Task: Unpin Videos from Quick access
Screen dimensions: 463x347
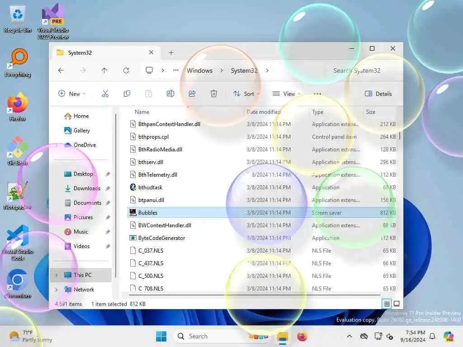Action: tap(108, 246)
